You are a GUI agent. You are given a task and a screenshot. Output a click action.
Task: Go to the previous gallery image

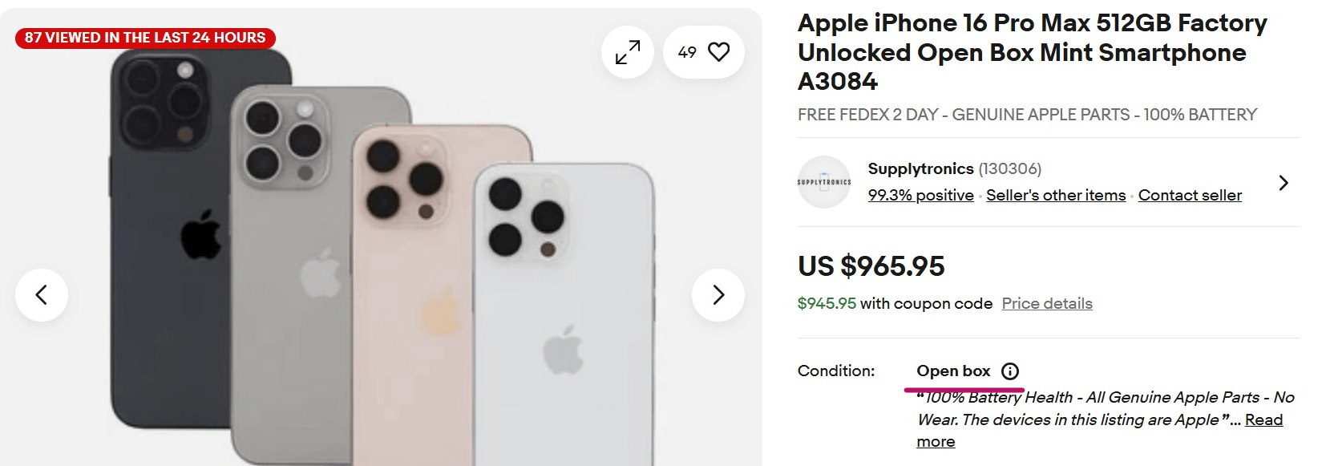point(42,295)
